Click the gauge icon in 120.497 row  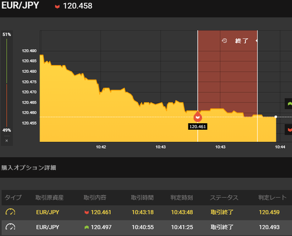(x=10, y=227)
